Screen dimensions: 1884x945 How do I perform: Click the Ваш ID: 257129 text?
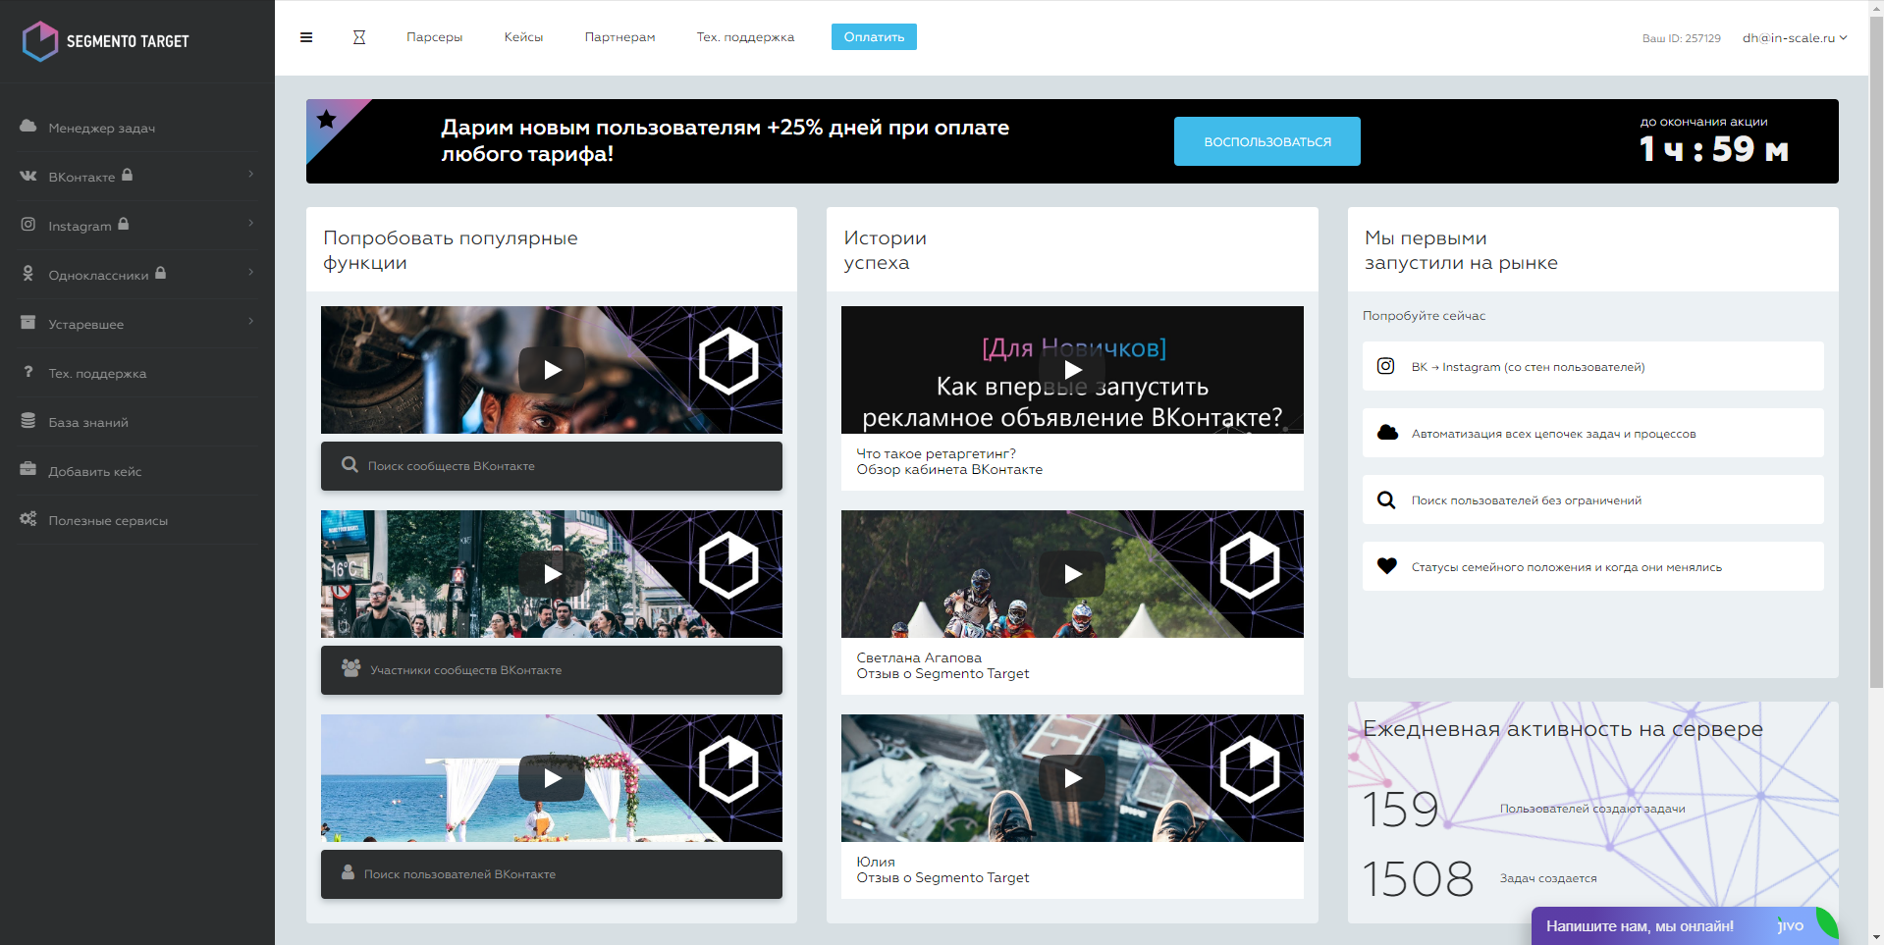(1681, 38)
